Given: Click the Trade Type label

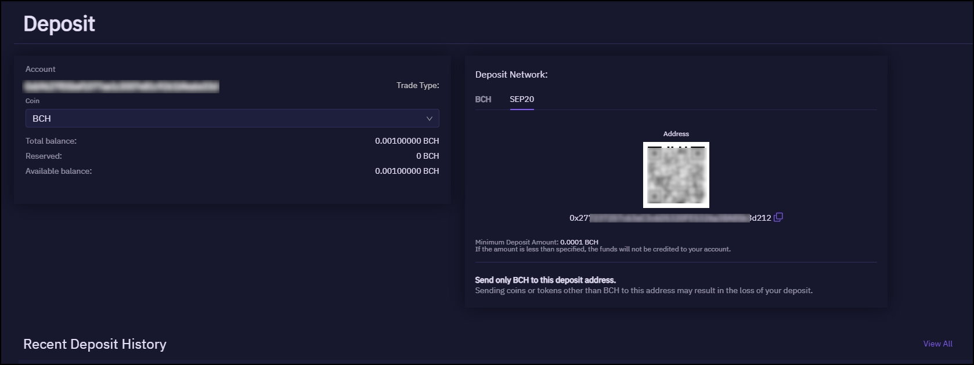Looking at the screenshot, I should point(418,85).
